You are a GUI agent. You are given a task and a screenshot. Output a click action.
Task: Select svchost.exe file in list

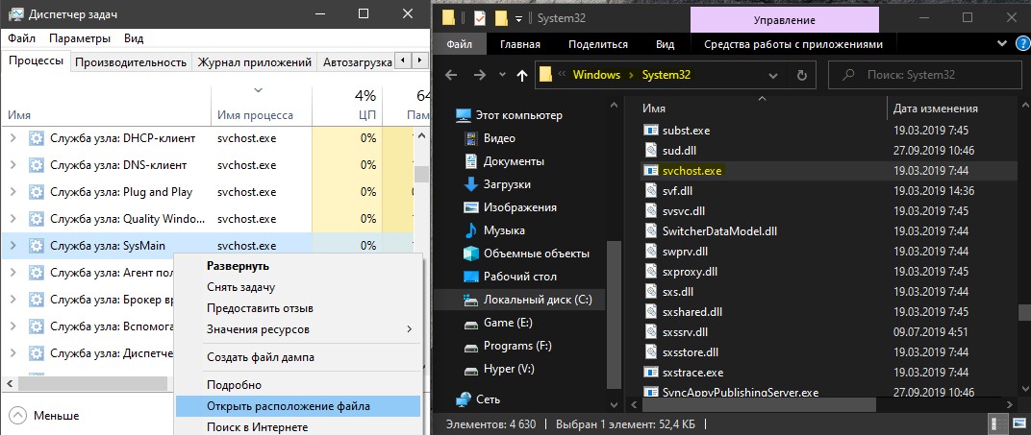click(x=692, y=171)
